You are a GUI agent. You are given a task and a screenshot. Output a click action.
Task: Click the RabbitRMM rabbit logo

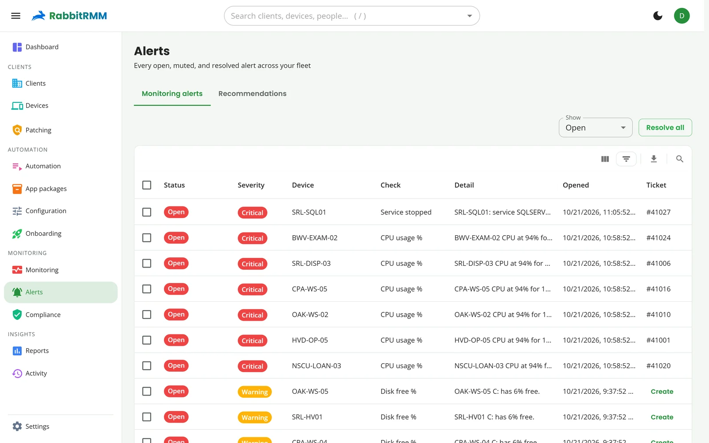point(39,16)
